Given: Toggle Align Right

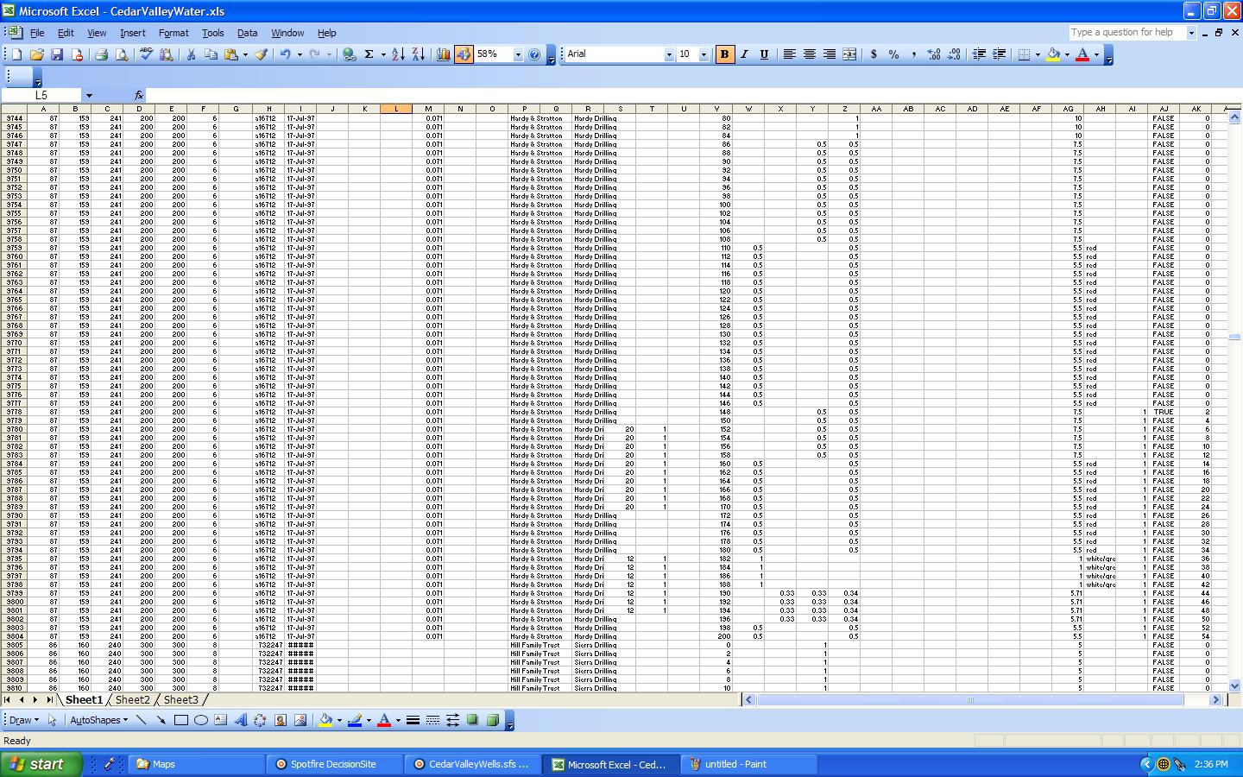Looking at the screenshot, I should pos(829,54).
